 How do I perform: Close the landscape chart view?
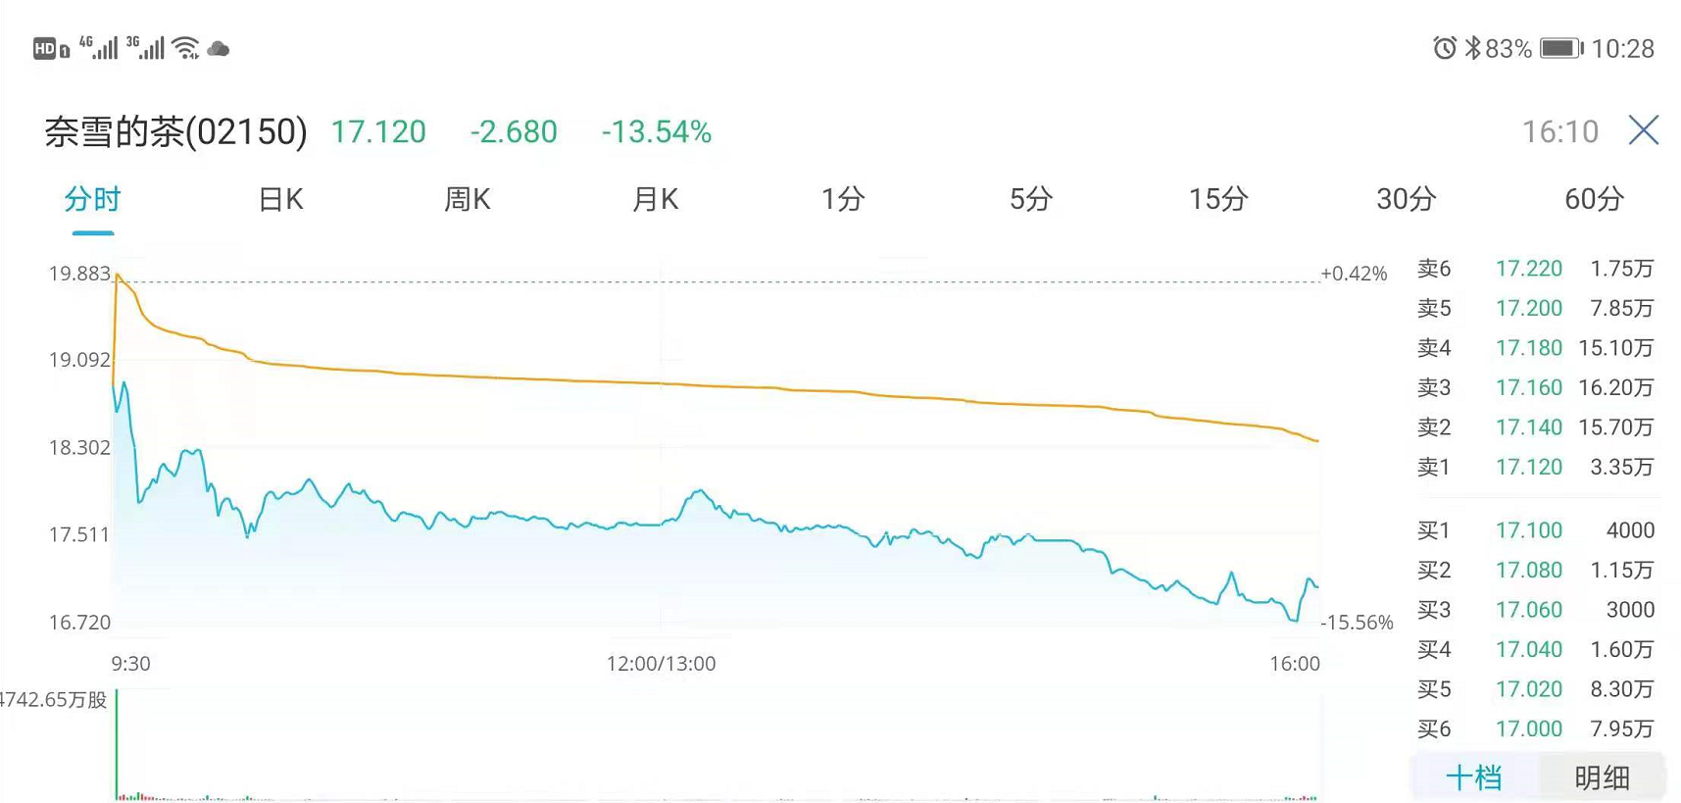[x=1643, y=130]
